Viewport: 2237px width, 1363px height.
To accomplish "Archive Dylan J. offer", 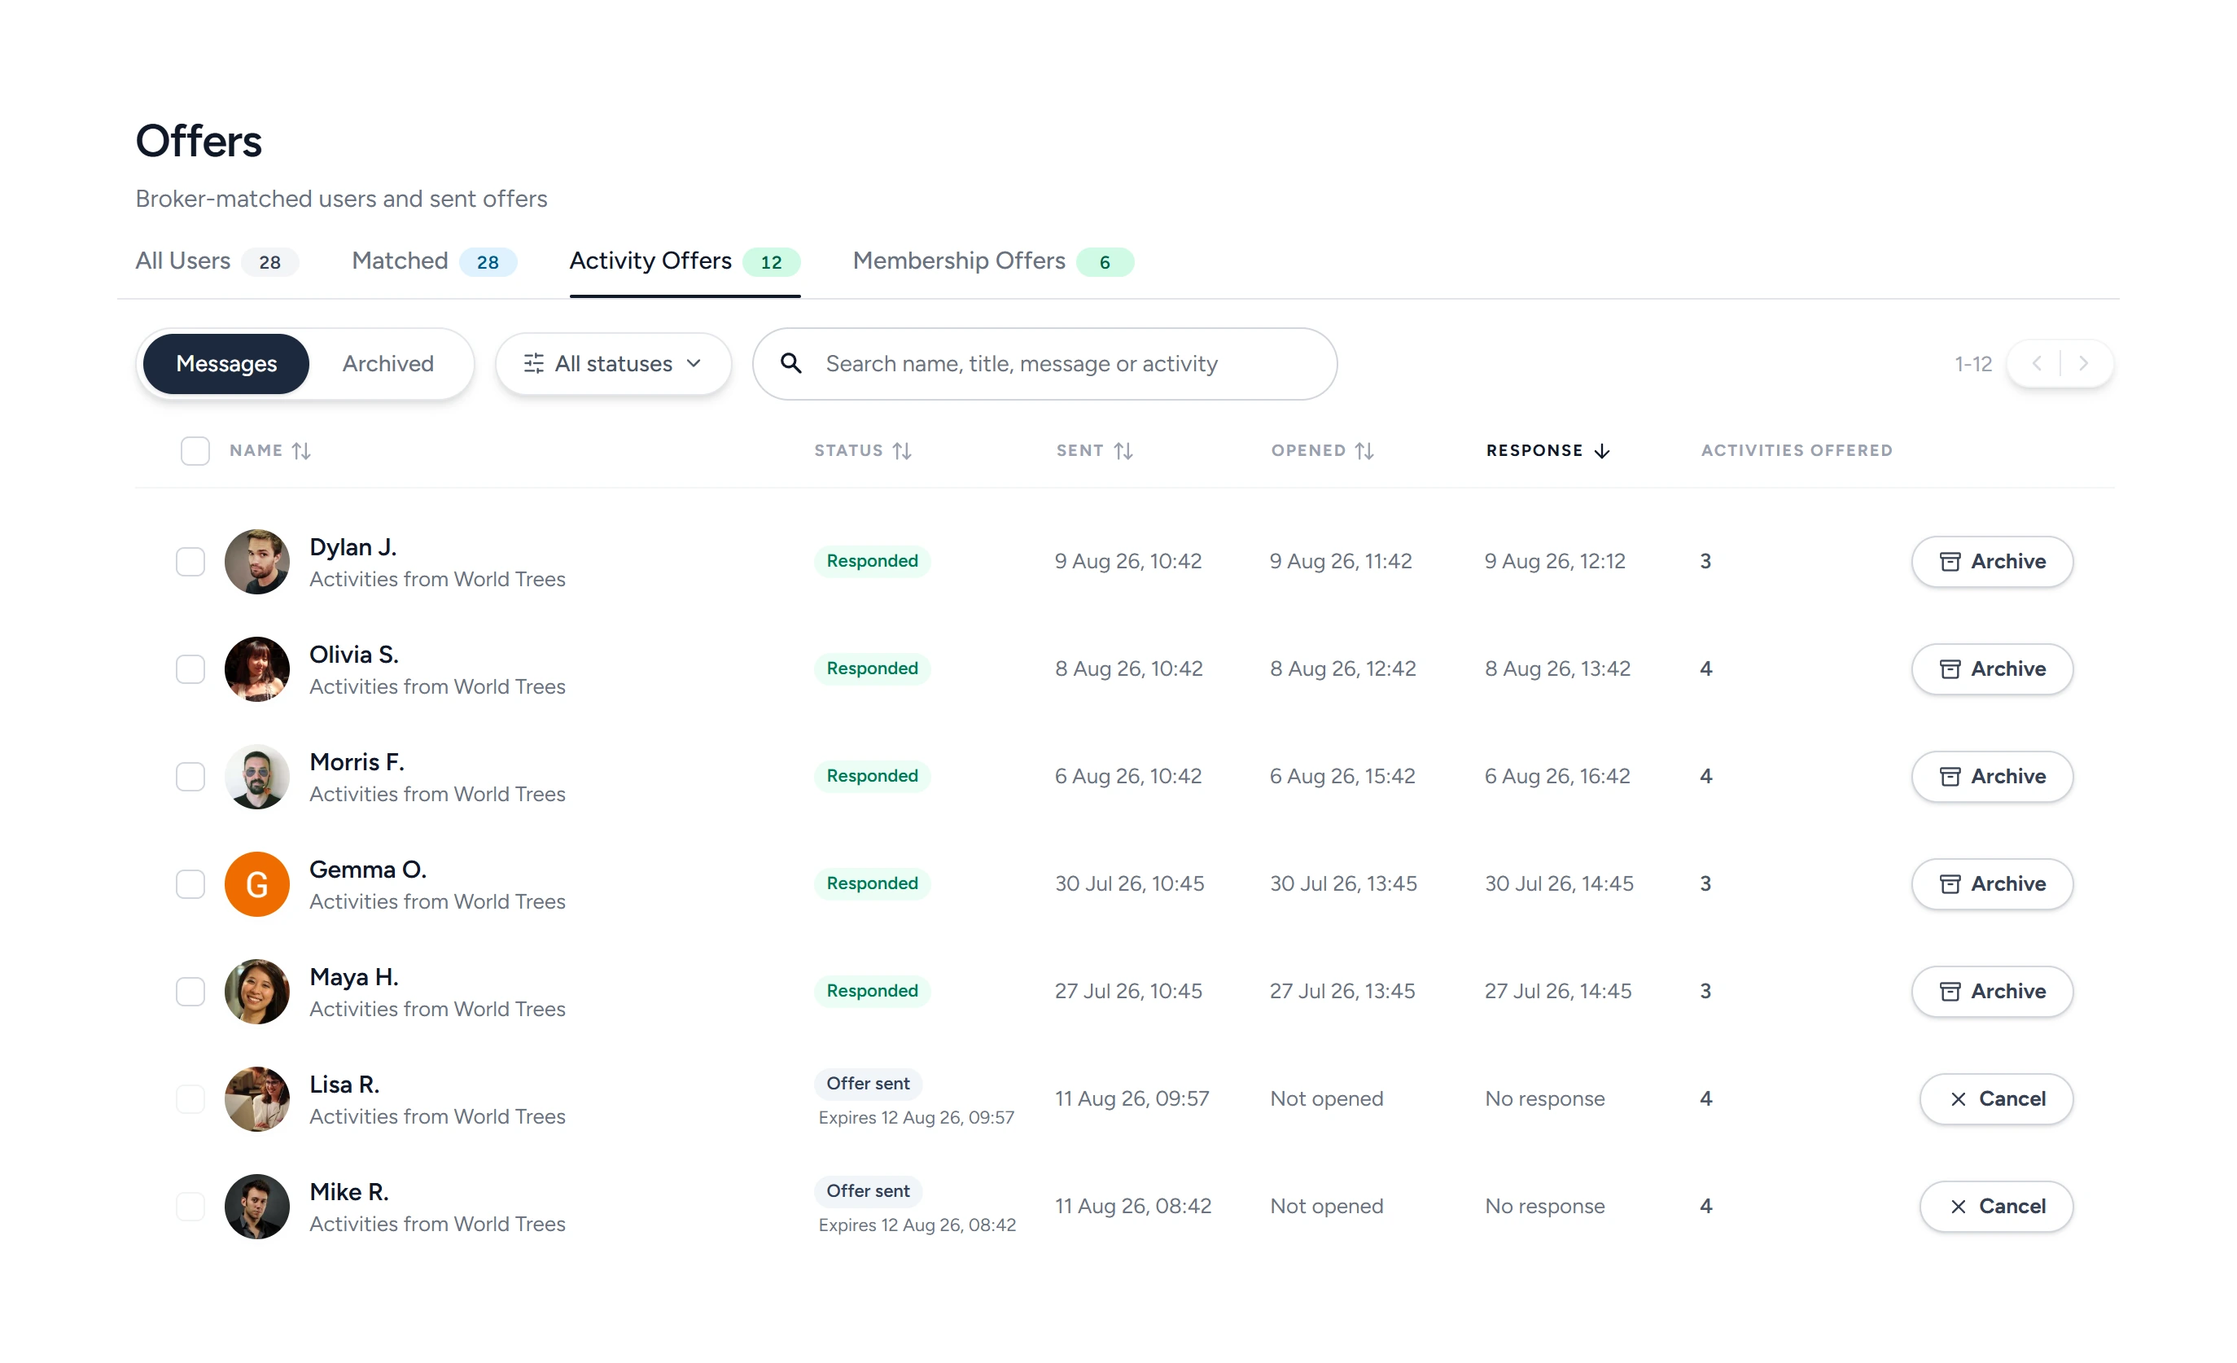I will [1992, 561].
